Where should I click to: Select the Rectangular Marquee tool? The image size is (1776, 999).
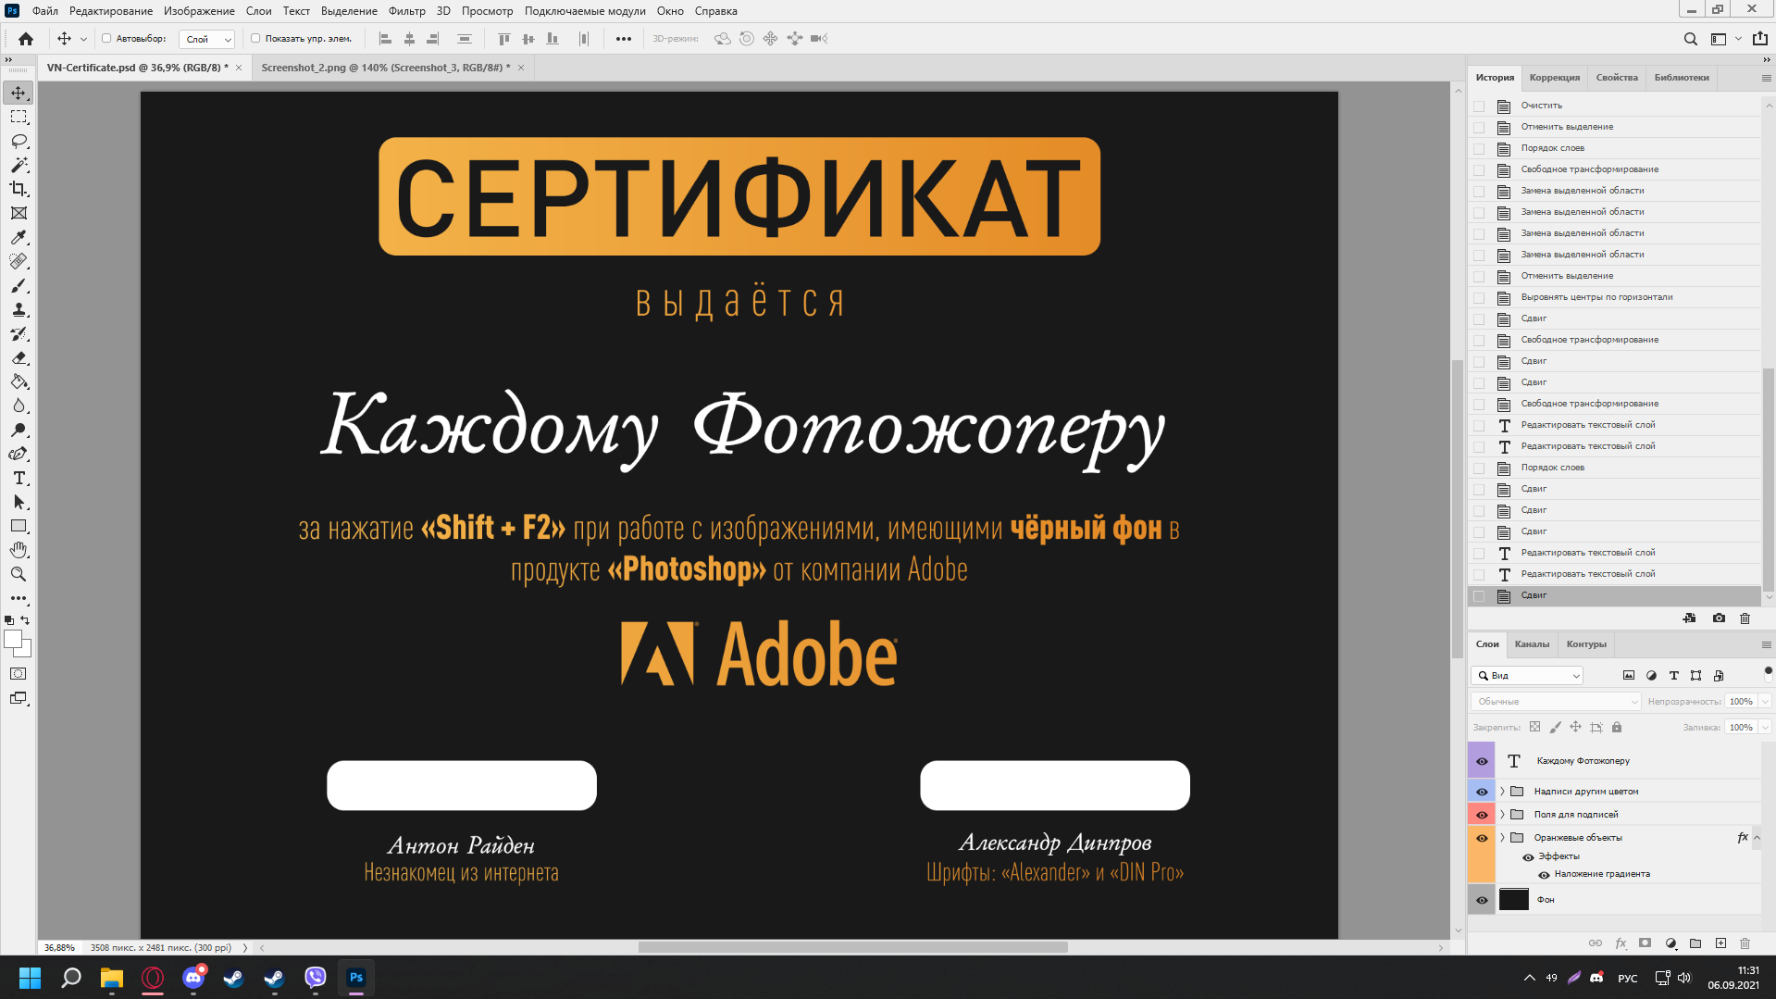[x=19, y=117]
